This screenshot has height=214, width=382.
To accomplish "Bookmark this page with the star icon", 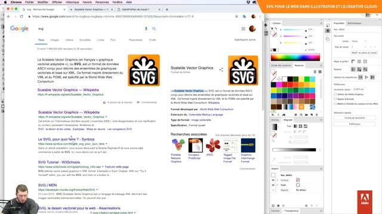I will [x=236, y=17].
